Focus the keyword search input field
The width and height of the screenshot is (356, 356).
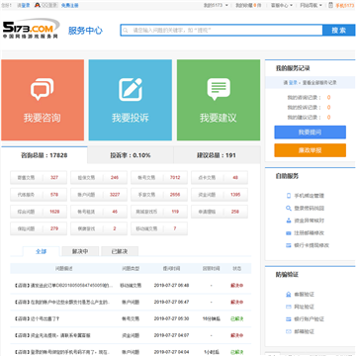coord(222,31)
